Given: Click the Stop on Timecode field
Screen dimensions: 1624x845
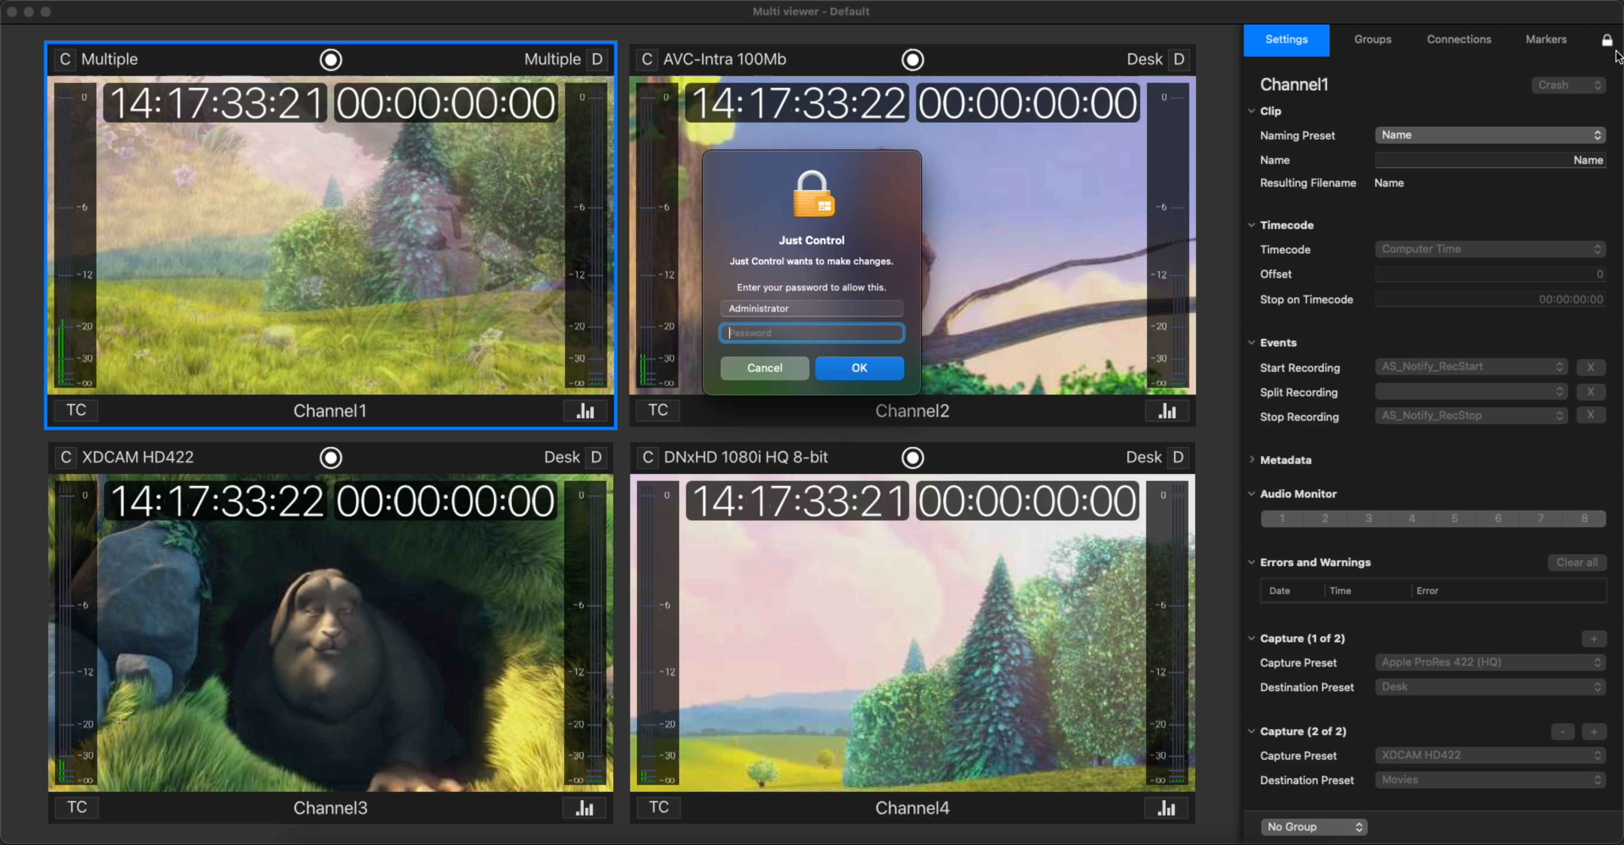Looking at the screenshot, I should [x=1490, y=300].
